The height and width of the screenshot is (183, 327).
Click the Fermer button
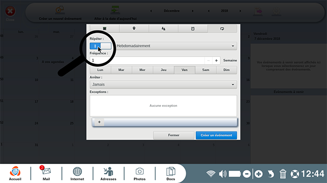174,135
